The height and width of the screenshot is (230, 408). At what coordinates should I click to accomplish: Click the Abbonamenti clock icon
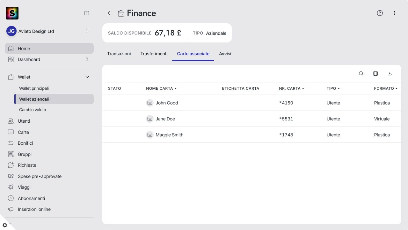coord(11,198)
